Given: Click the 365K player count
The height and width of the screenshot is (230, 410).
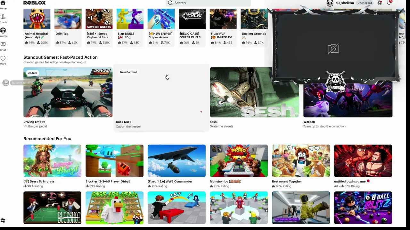Looking at the screenshot, I should (x=104, y=42).
